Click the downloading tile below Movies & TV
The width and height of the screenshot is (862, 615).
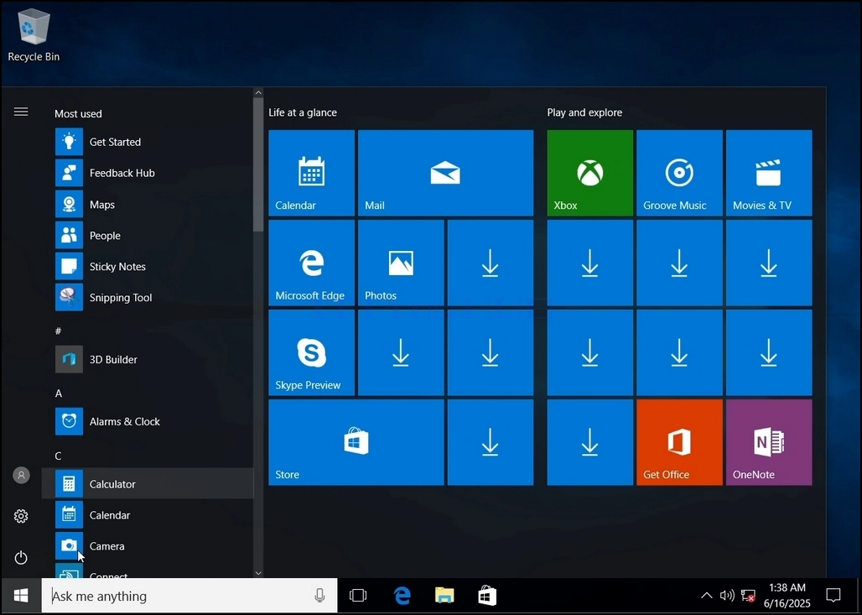coord(769,263)
